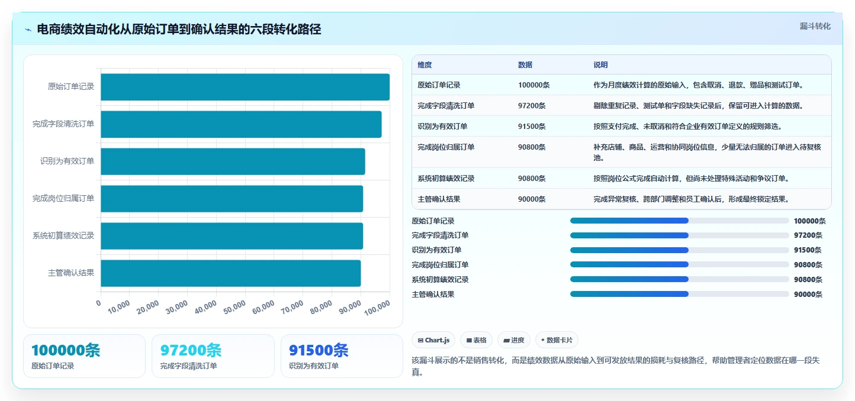Click the 漏斗转化 tag in the header
The width and height of the screenshot is (855, 401).
click(x=815, y=26)
